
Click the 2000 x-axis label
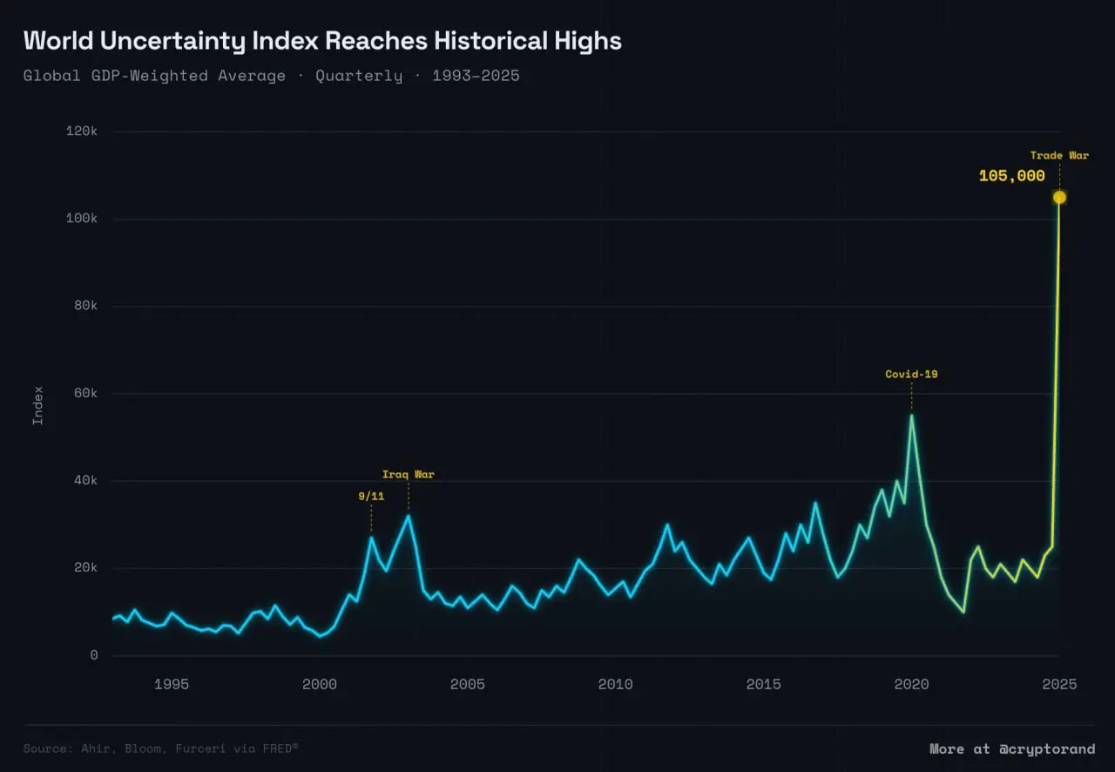319,684
